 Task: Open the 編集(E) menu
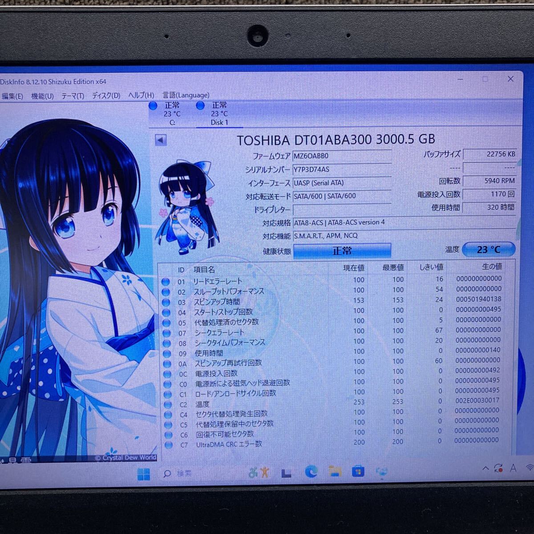pos(12,96)
